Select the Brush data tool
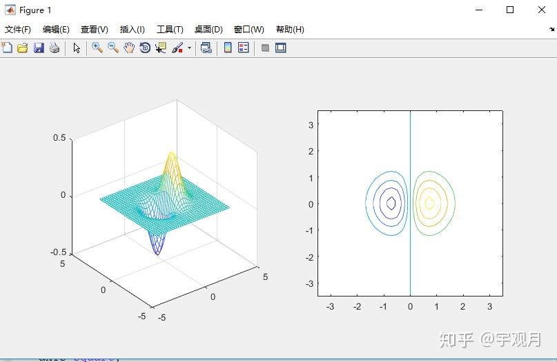 pos(177,48)
